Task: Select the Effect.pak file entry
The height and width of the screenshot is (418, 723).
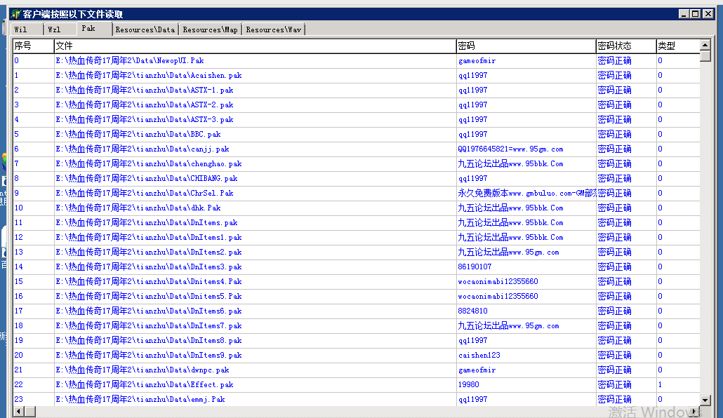Action: coord(145,385)
